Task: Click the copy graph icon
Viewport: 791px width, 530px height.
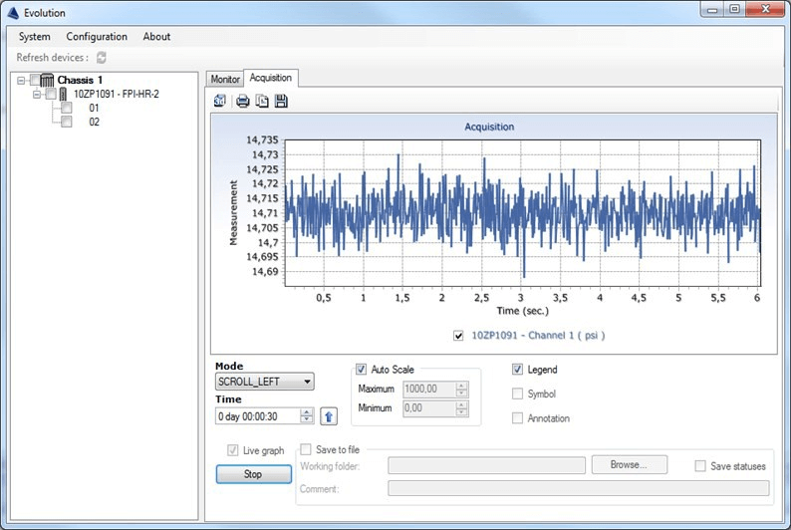Action: click(262, 101)
